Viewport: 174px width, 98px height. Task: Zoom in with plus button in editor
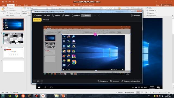point(42,81)
